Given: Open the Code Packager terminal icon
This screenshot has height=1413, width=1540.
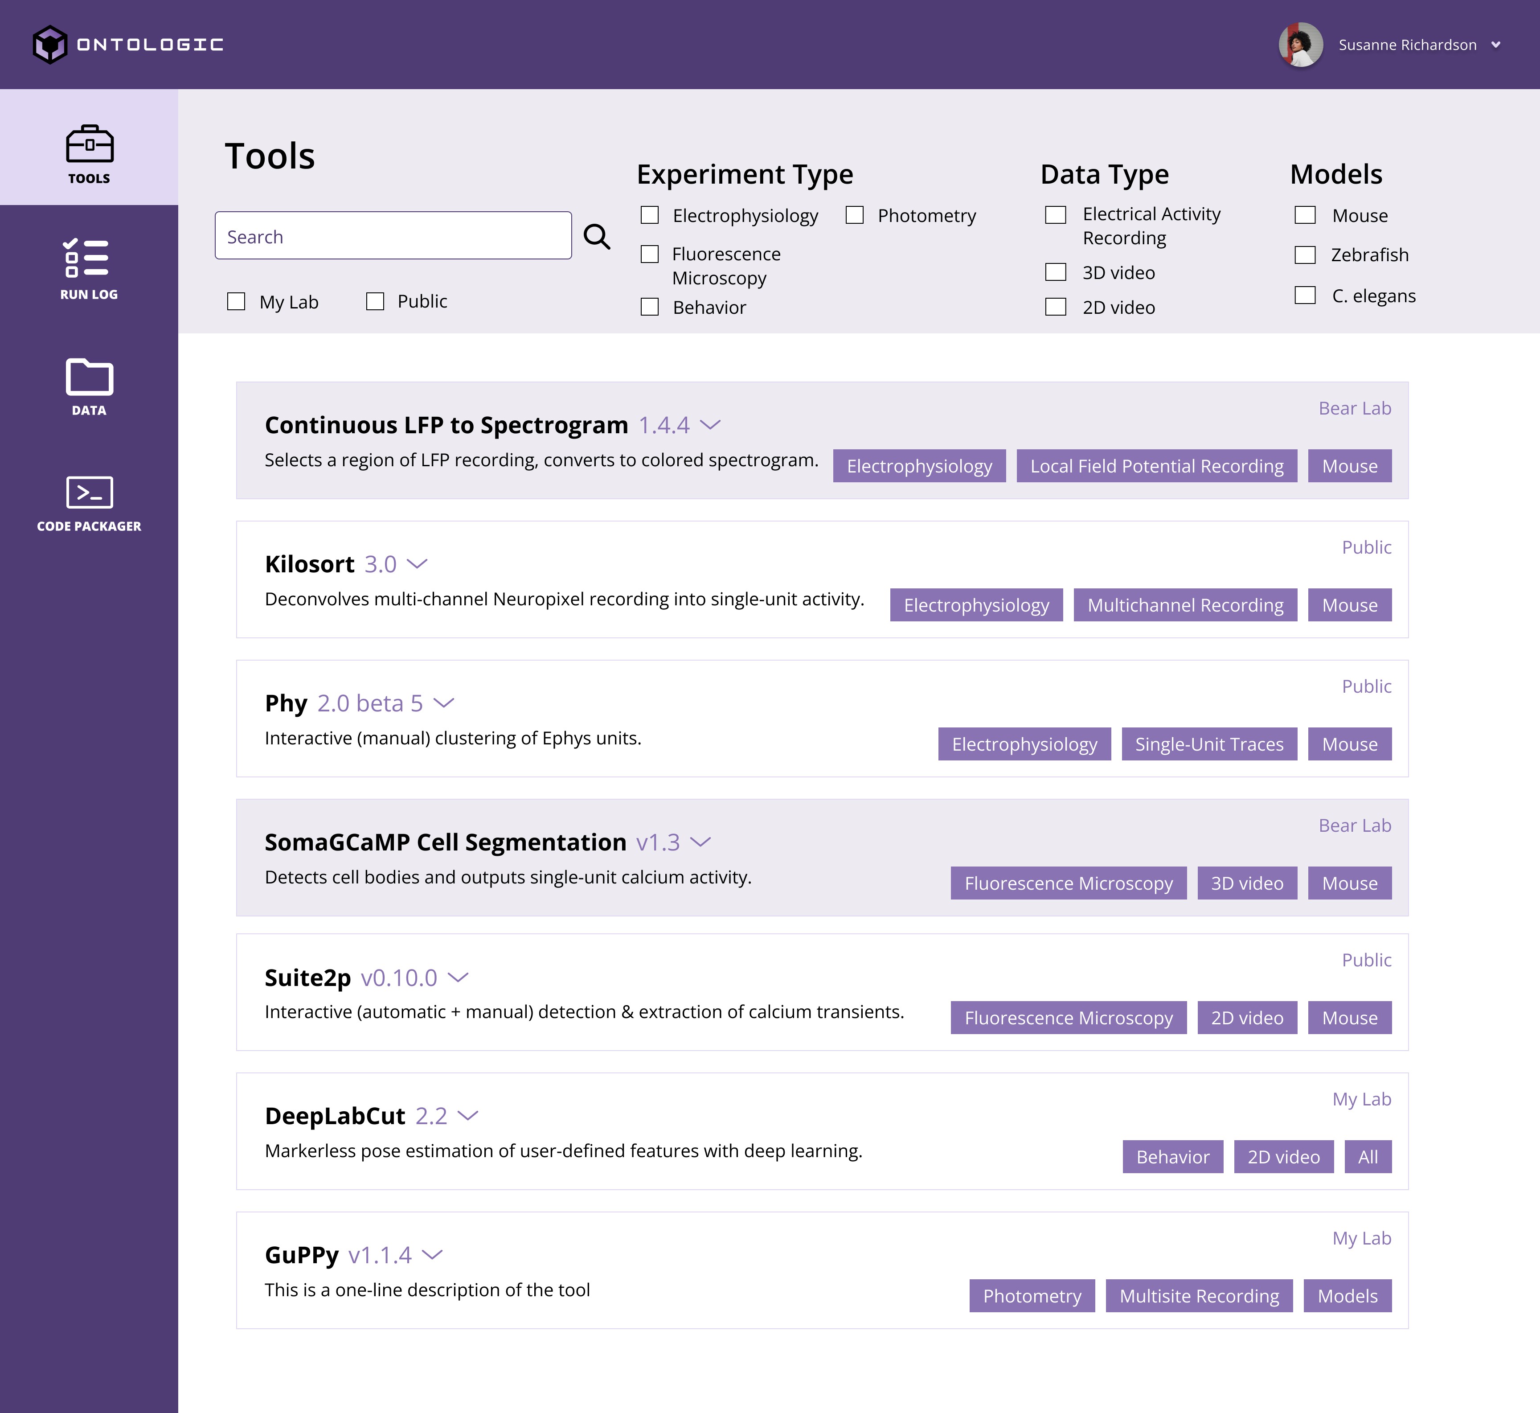Looking at the screenshot, I should (90, 493).
